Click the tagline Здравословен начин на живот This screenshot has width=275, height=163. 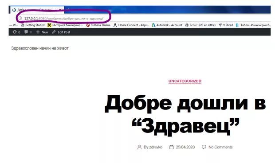coord(40,48)
